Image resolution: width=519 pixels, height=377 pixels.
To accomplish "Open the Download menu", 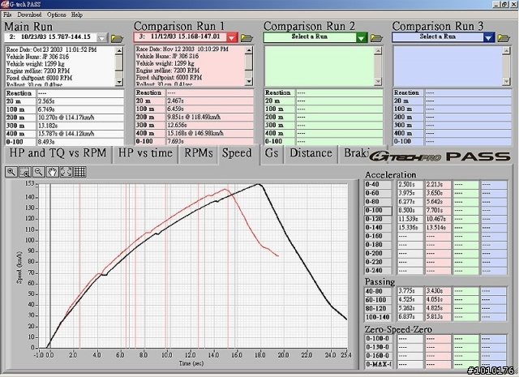I will [29, 15].
